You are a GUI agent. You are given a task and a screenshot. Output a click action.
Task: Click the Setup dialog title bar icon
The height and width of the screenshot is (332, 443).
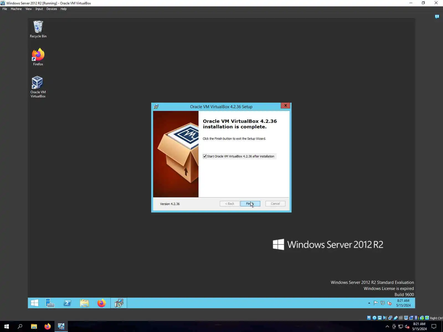pyautogui.click(x=156, y=107)
